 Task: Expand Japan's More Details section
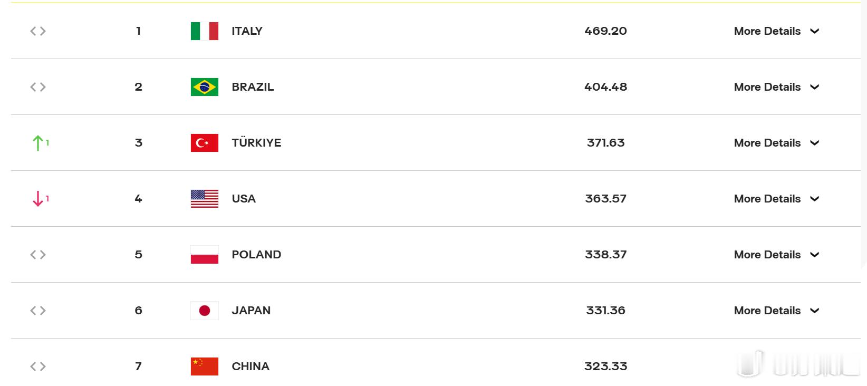click(776, 311)
